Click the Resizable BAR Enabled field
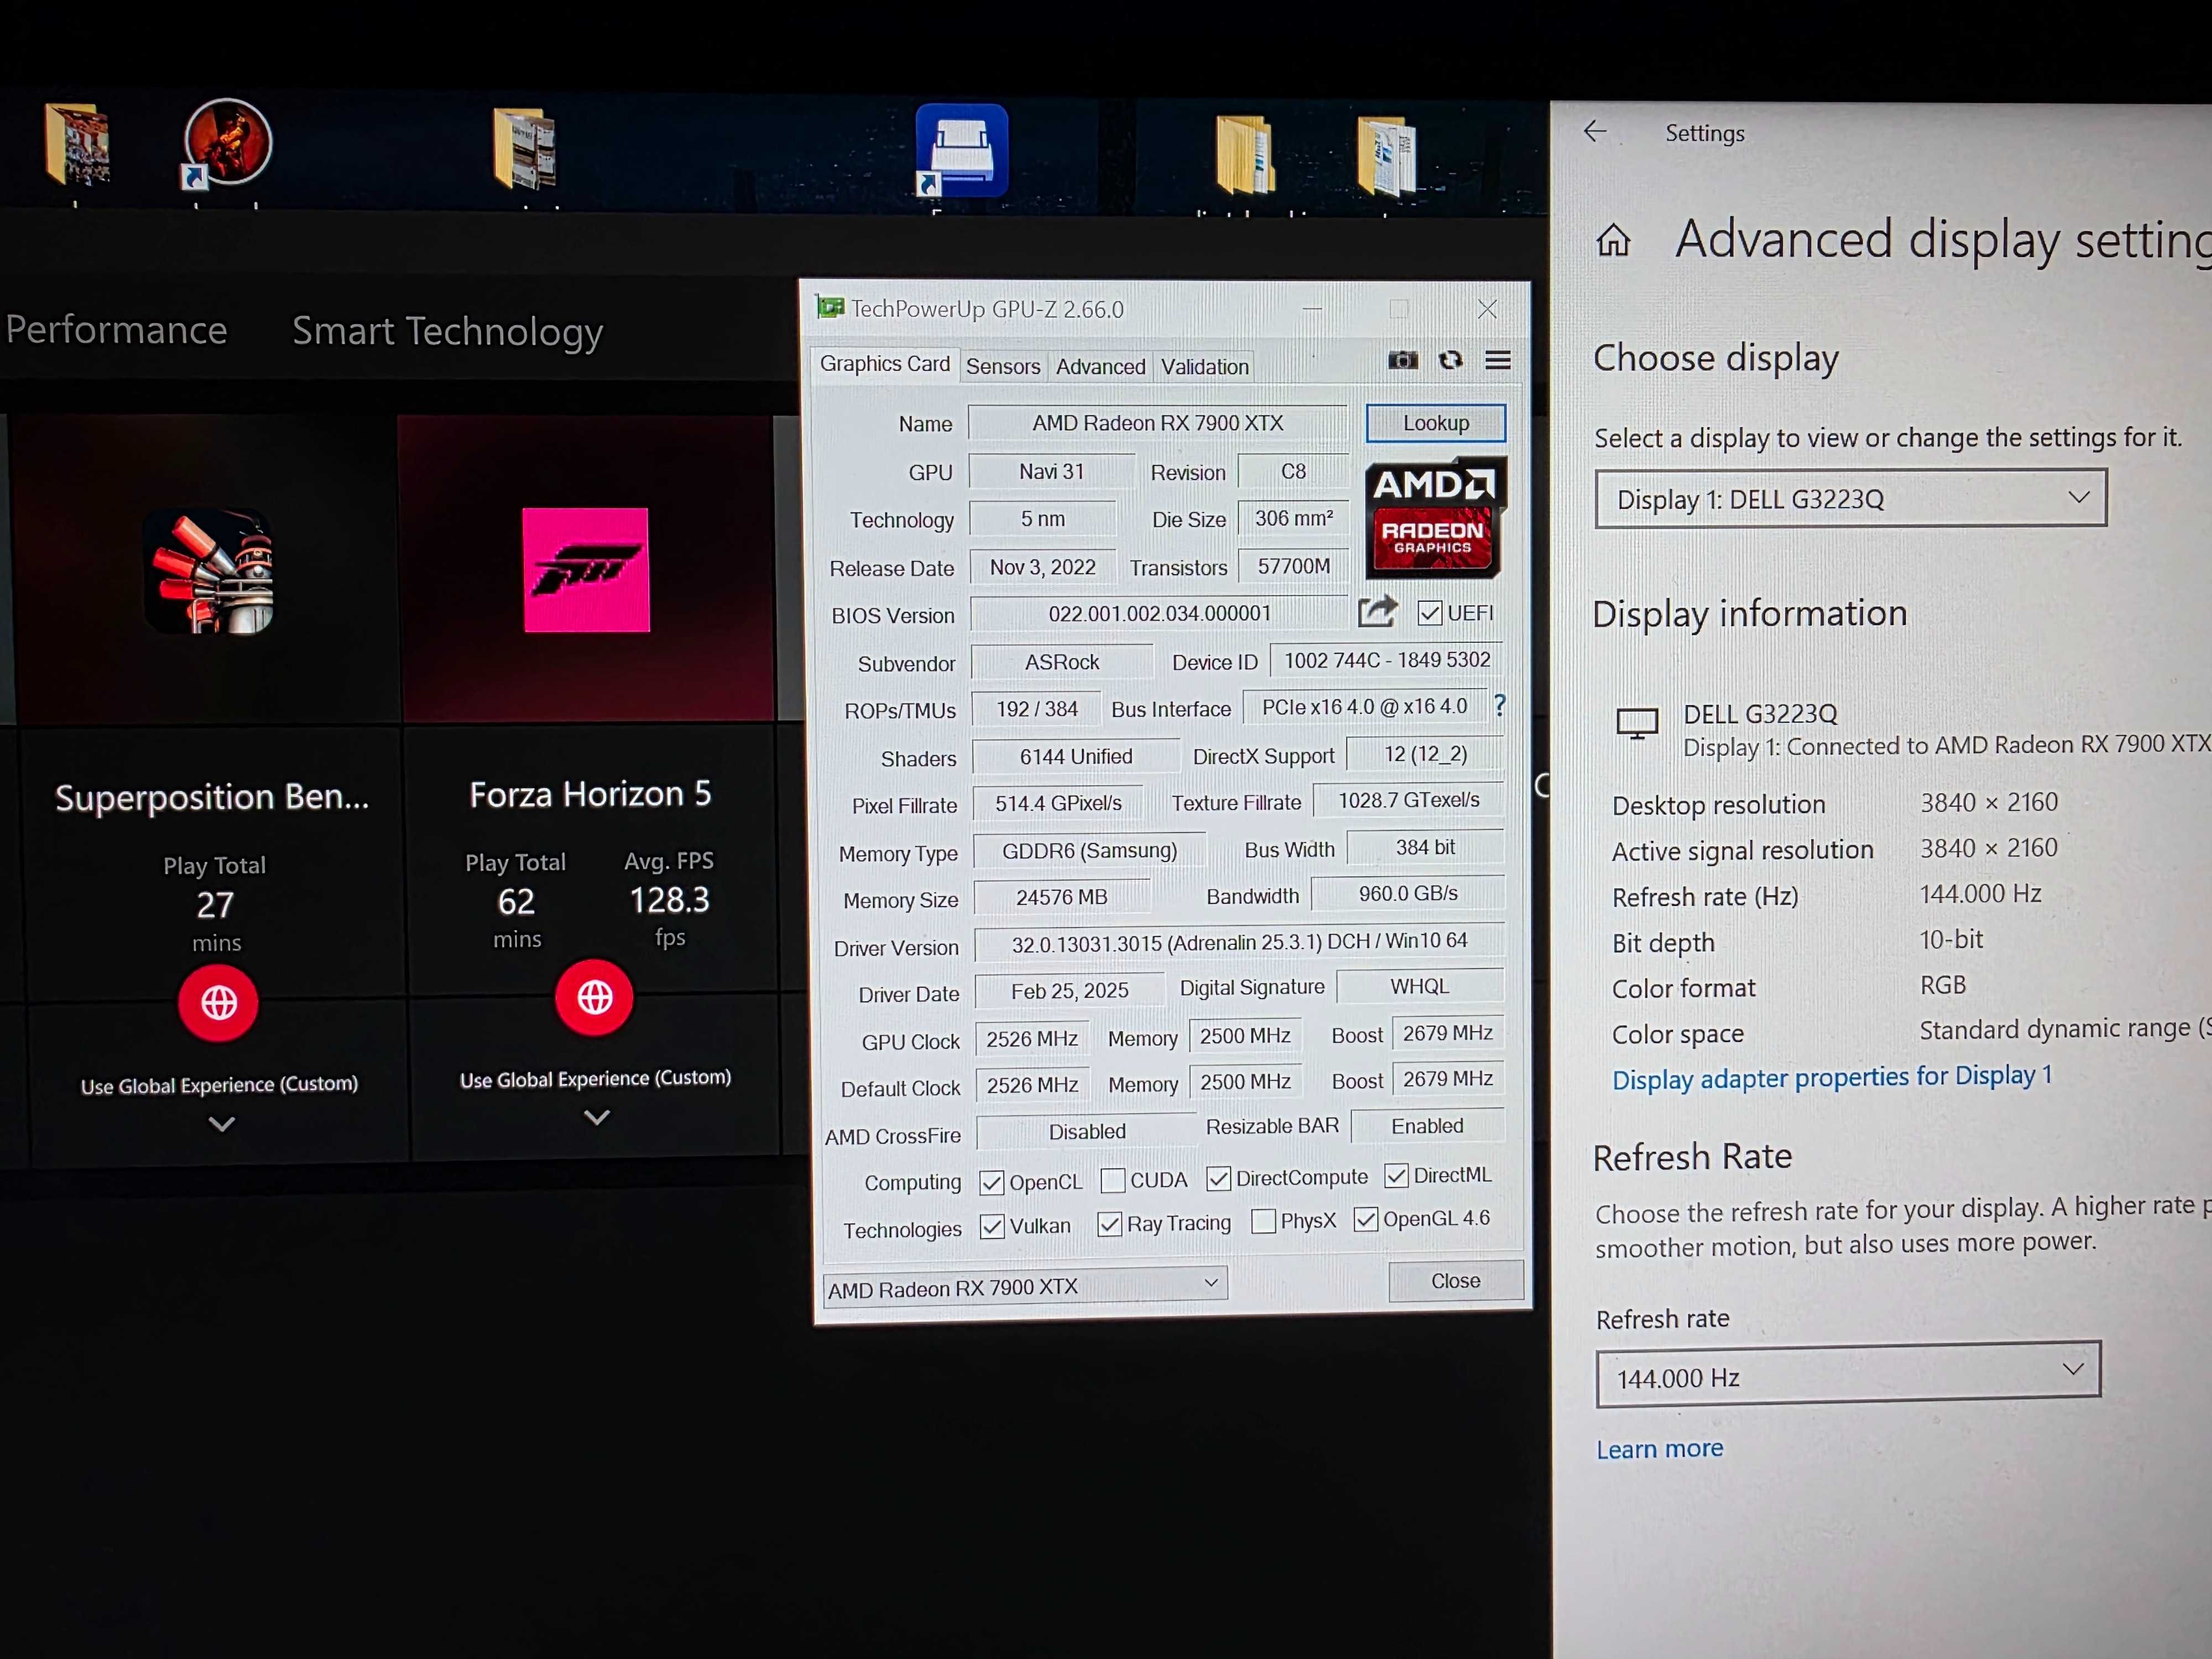 click(1427, 1125)
